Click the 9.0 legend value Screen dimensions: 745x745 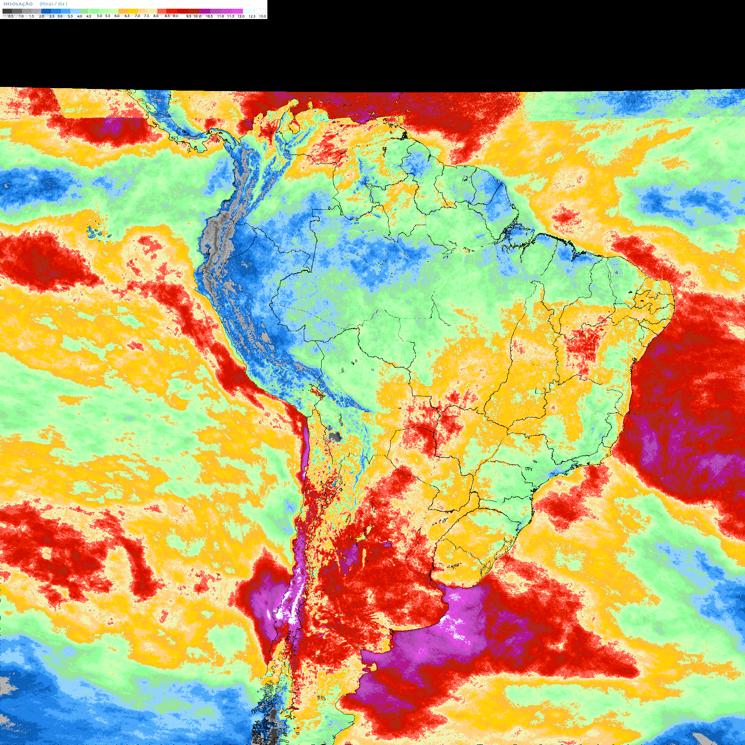tap(175, 16)
